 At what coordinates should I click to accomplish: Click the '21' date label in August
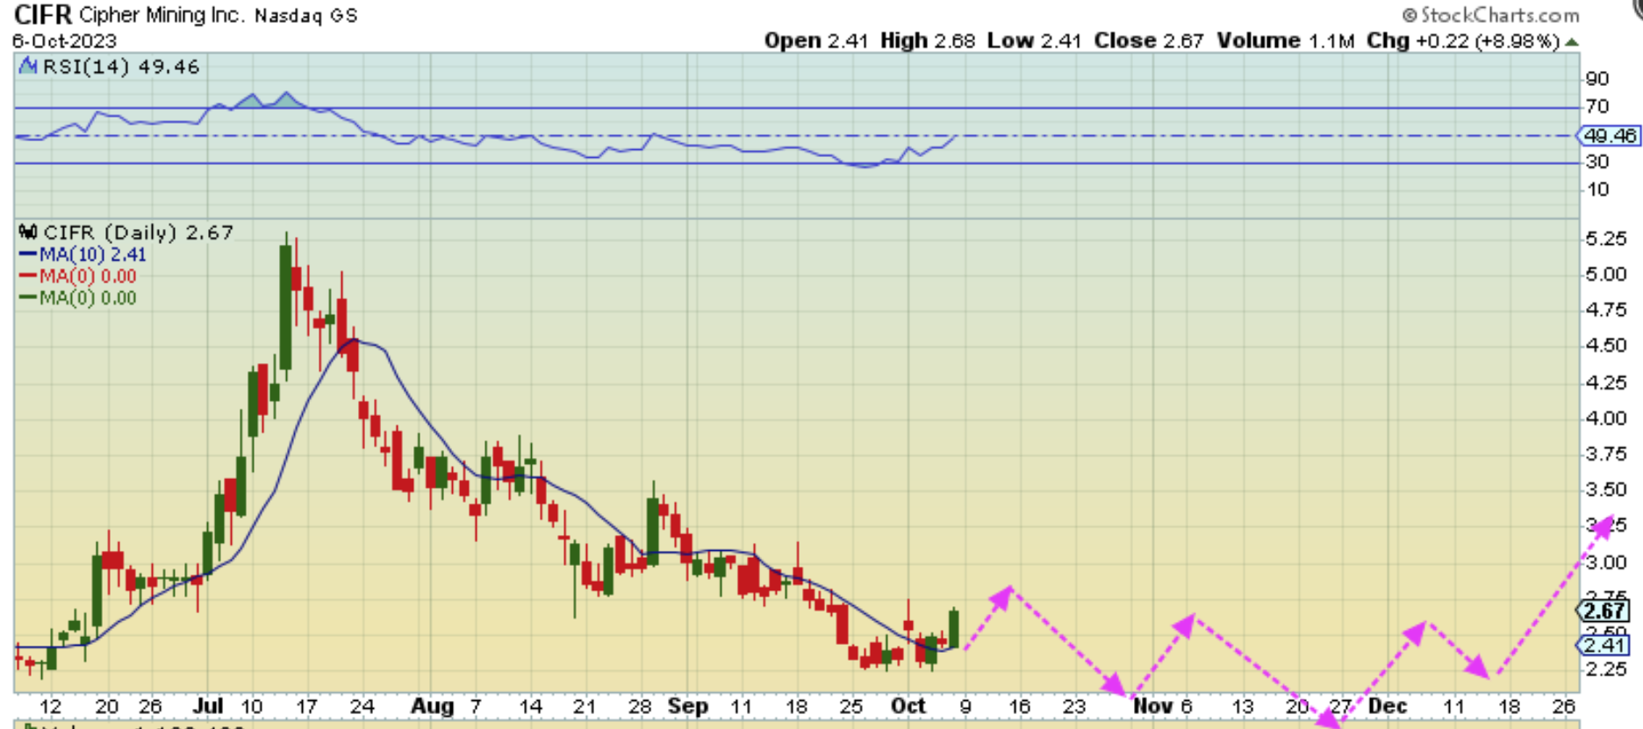point(585,707)
